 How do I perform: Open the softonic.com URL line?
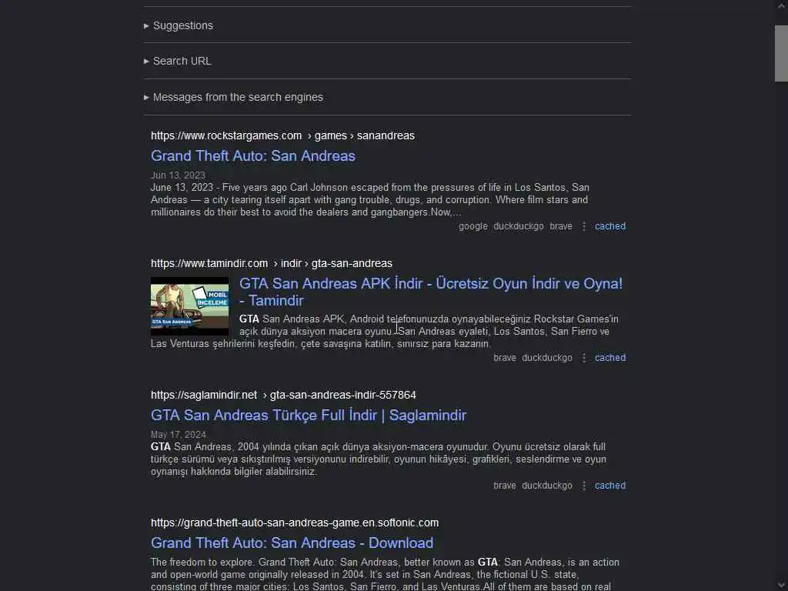pos(295,523)
